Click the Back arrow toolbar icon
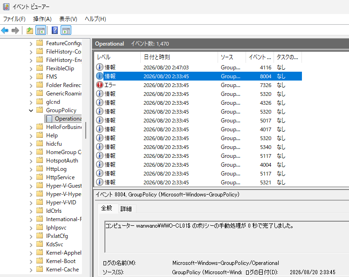The width and height of the screenshot is (349, 277). (5, 30)
